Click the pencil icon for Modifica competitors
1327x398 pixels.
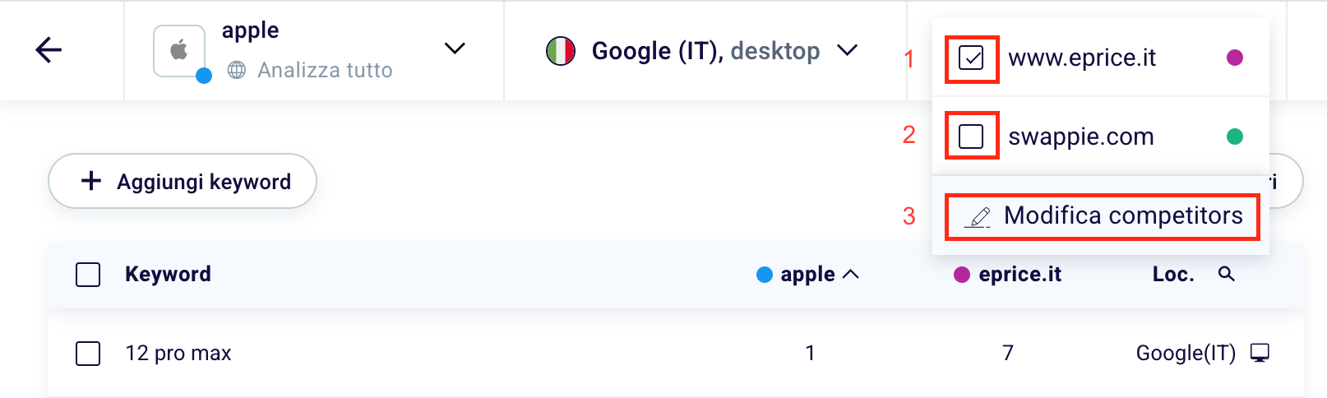point(978,217)
